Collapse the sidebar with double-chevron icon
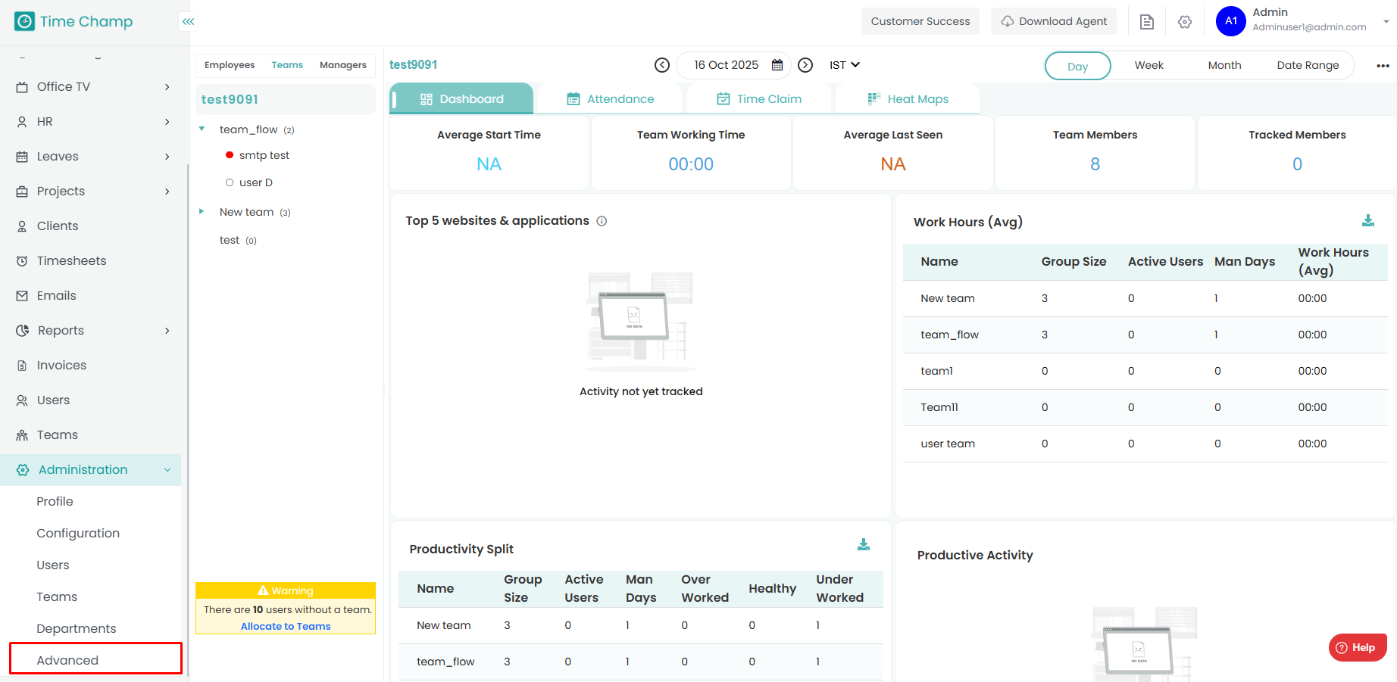The height and width of the screenshot is (682, 1397). click(x=188, y=21)
